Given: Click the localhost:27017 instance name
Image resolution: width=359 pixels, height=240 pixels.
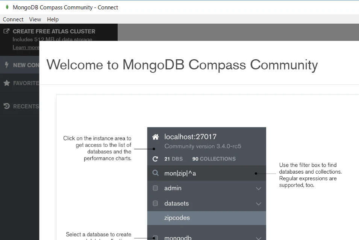Looking at the screenshot, I should pyautogui.click(x=191, y=136).
